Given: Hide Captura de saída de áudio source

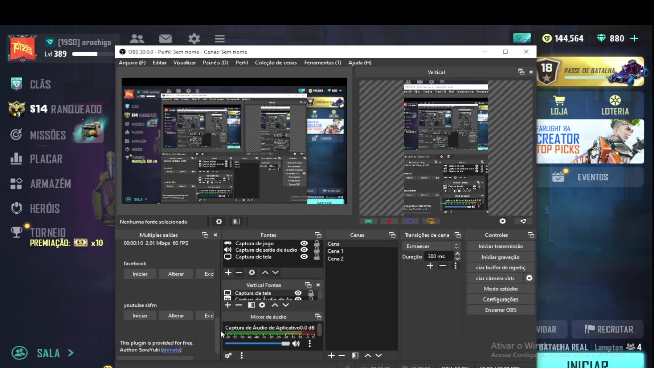Looking at the screenshot, I should 304,250.
